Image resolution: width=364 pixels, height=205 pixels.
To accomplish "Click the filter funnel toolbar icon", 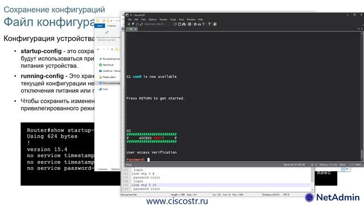I will pos(204,24).
